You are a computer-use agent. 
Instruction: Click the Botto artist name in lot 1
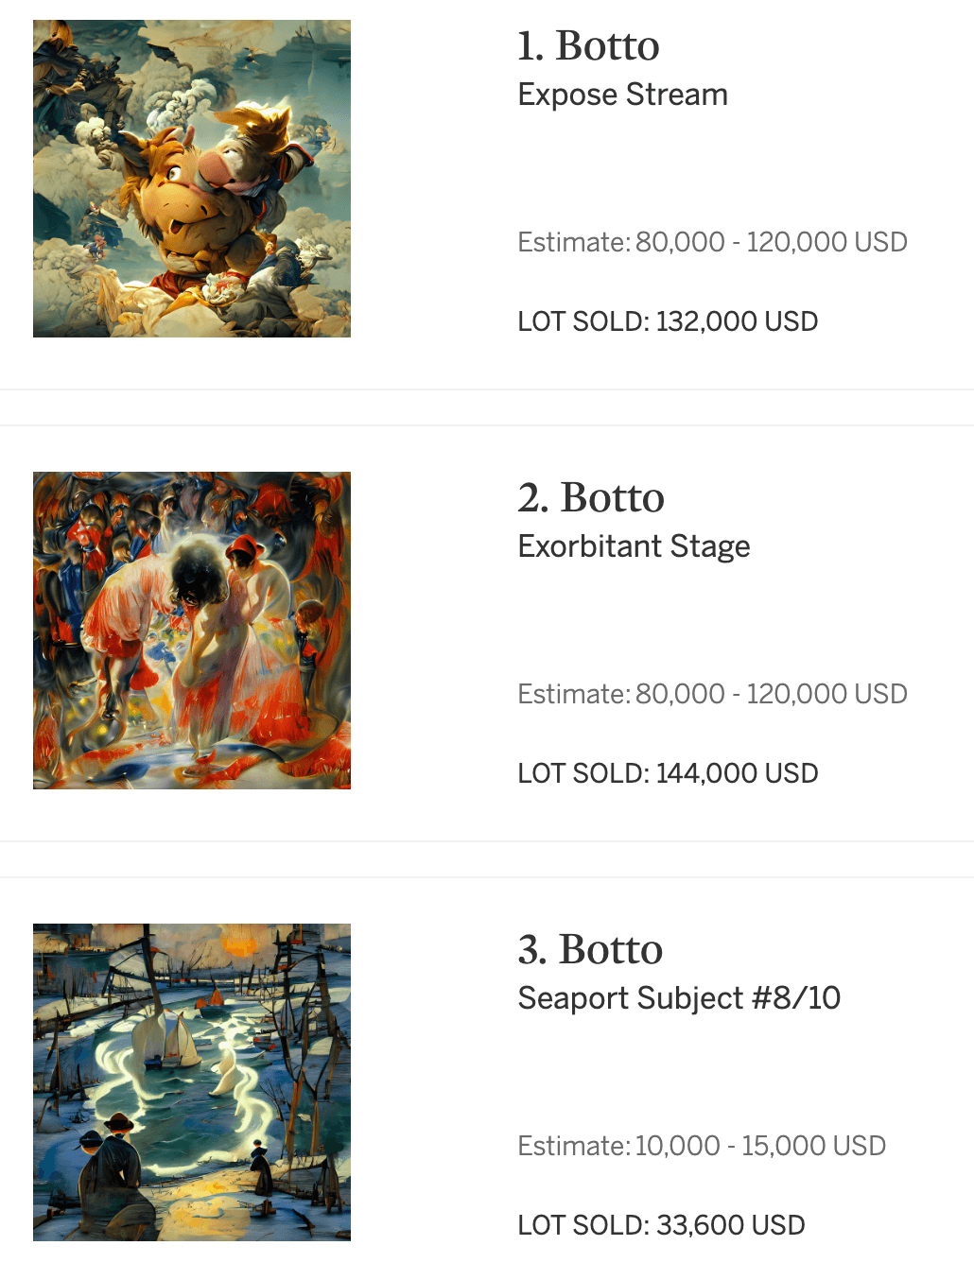[x=607, y=45]
